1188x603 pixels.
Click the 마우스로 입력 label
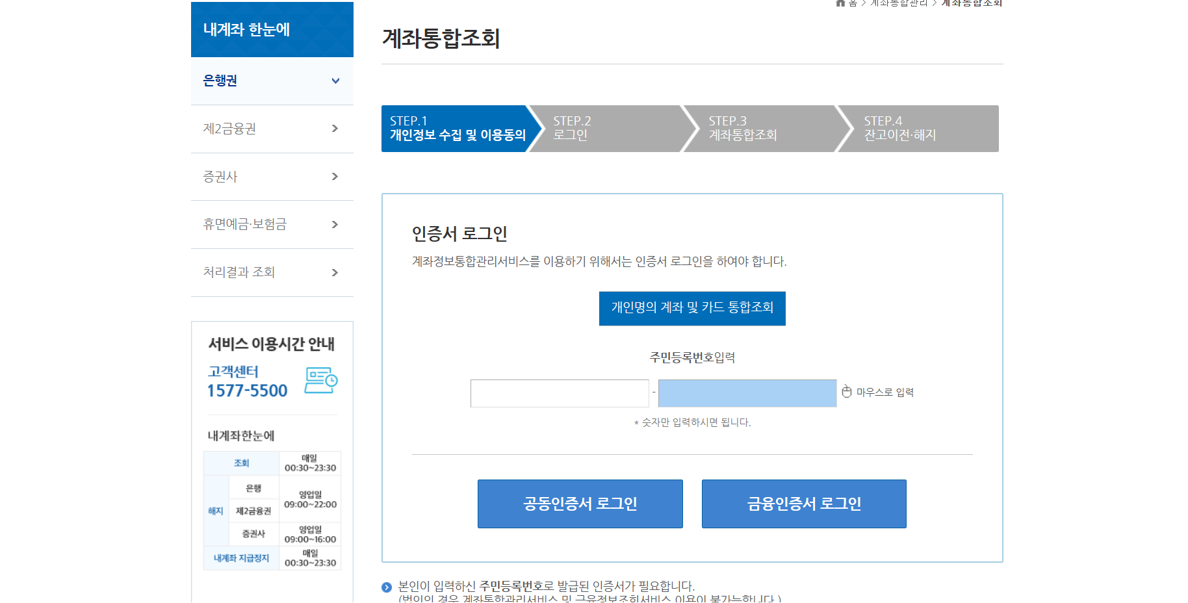point(885,392)
